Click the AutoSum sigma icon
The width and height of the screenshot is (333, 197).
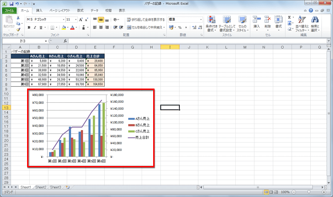[289, 17]
